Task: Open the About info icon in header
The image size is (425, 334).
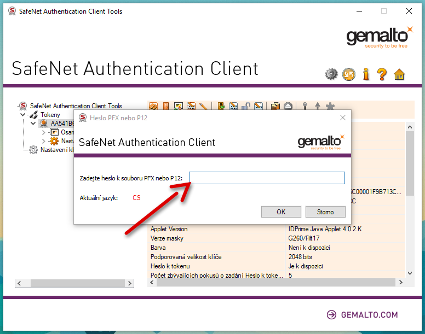Action: click(366, 74)
